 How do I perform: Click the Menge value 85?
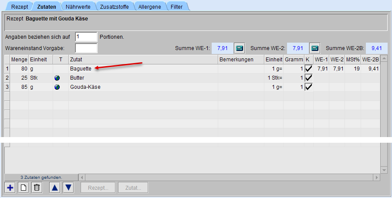(24, 87)
